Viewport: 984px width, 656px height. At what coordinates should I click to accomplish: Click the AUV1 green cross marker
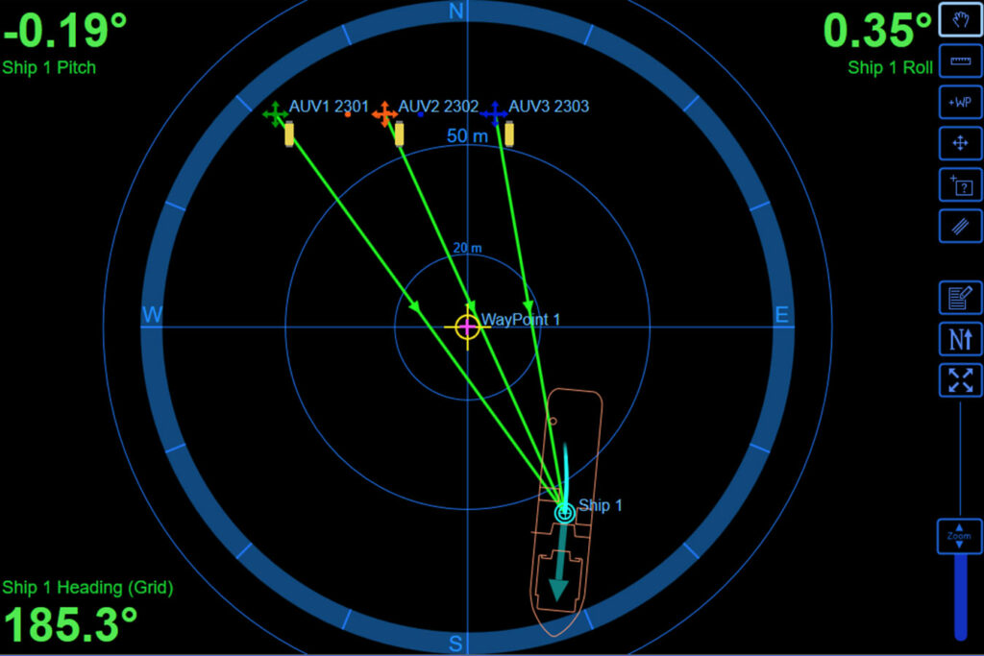[x=275, y=114]
